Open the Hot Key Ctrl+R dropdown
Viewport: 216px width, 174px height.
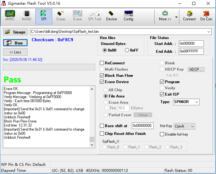[192, 126]
